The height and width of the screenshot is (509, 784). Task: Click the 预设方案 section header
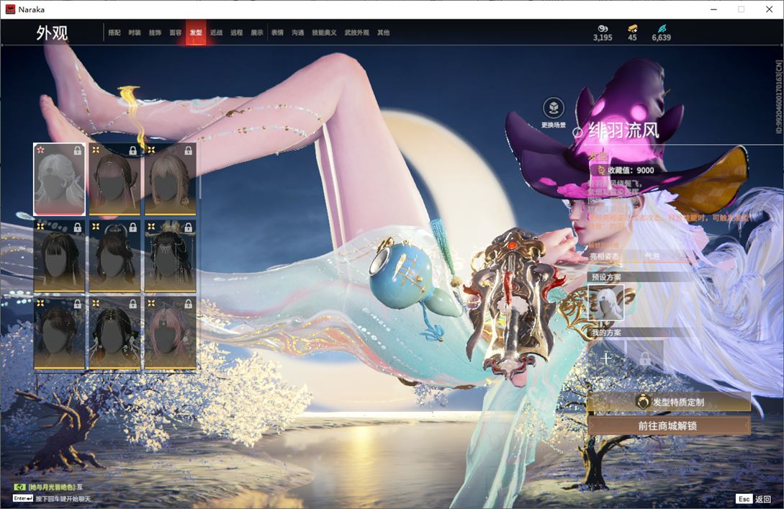[x=606, y=277]
